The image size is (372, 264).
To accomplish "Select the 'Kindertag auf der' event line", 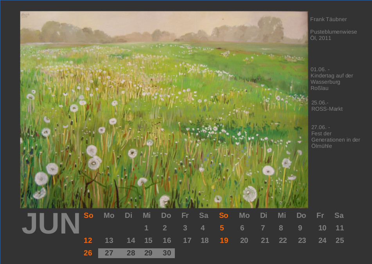I will pyautogui.click(x=332, y=75).
